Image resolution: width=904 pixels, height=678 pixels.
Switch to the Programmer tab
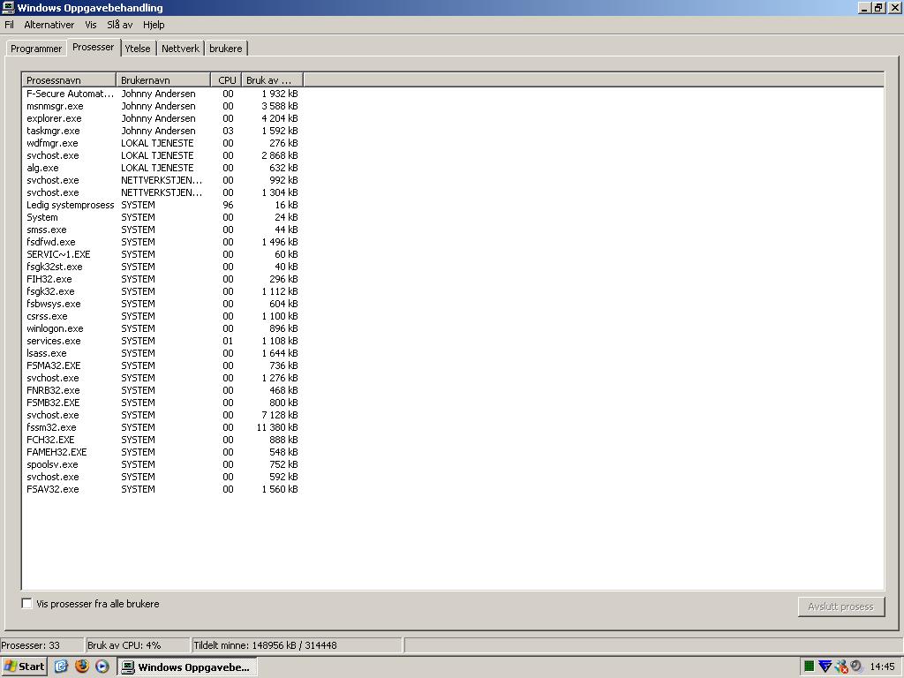[x=35, y=49]
